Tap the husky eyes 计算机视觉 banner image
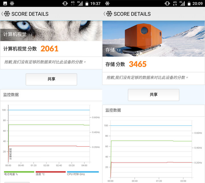 tap(51, 31)
